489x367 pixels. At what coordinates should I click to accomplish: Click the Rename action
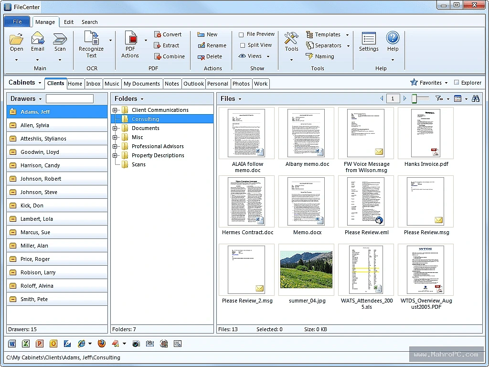tap(212, 45)
